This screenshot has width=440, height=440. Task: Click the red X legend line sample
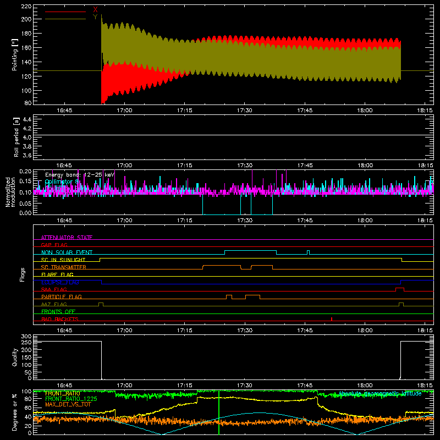coord(65,12)
